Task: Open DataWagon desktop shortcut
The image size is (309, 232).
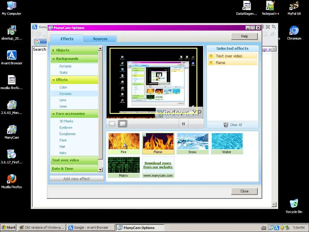Action: pos(247,8)
